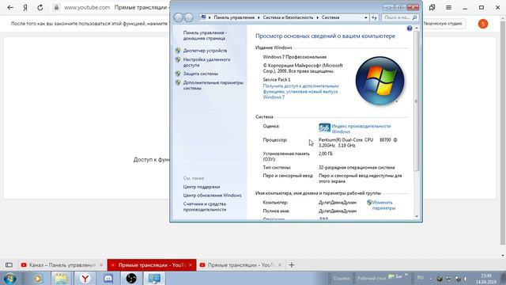This screenshot has height=285, width=506.
Task: Switch to the third Прямые трансляции tab
Action: pos(240,265)
